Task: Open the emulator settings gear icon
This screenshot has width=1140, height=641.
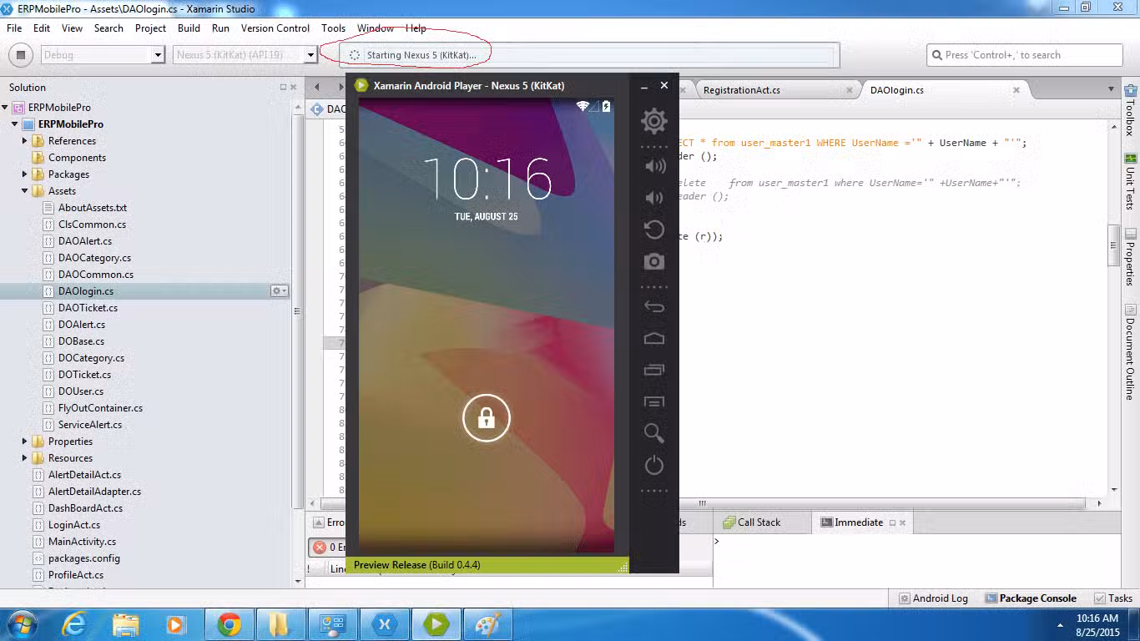Action: click(653, 122)
